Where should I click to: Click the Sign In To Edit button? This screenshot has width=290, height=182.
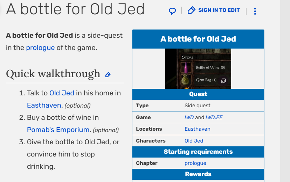coord(219,10)
